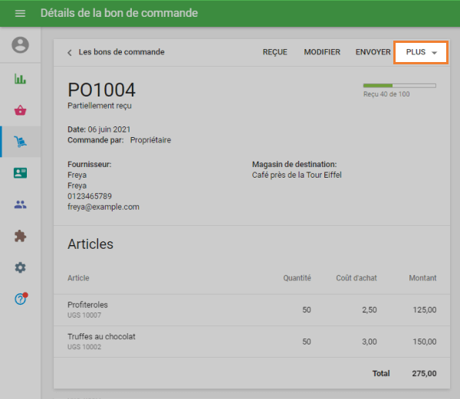This screenshot has height=399, width=460.
Task: Open the hamburger navigation menu
Action: click(20, 13)
